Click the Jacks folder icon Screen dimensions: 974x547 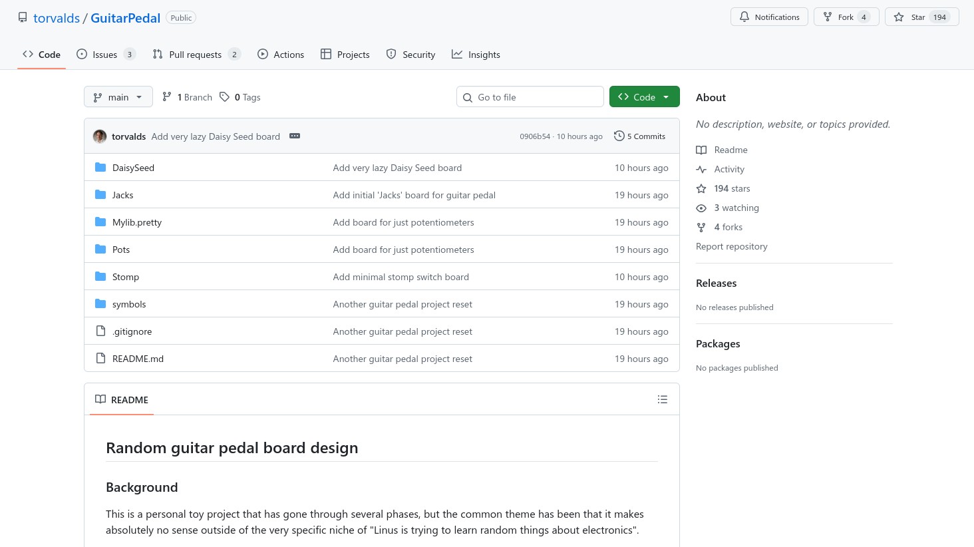[100, 194]
